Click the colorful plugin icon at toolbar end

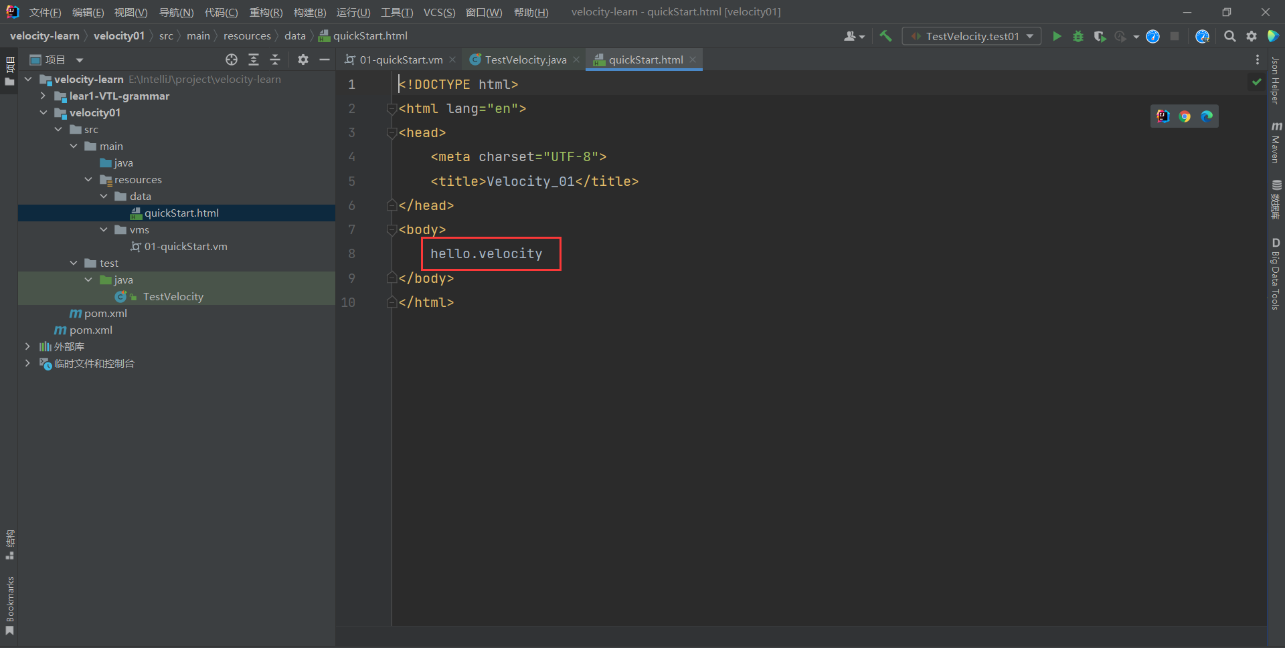coord(1273,36)
